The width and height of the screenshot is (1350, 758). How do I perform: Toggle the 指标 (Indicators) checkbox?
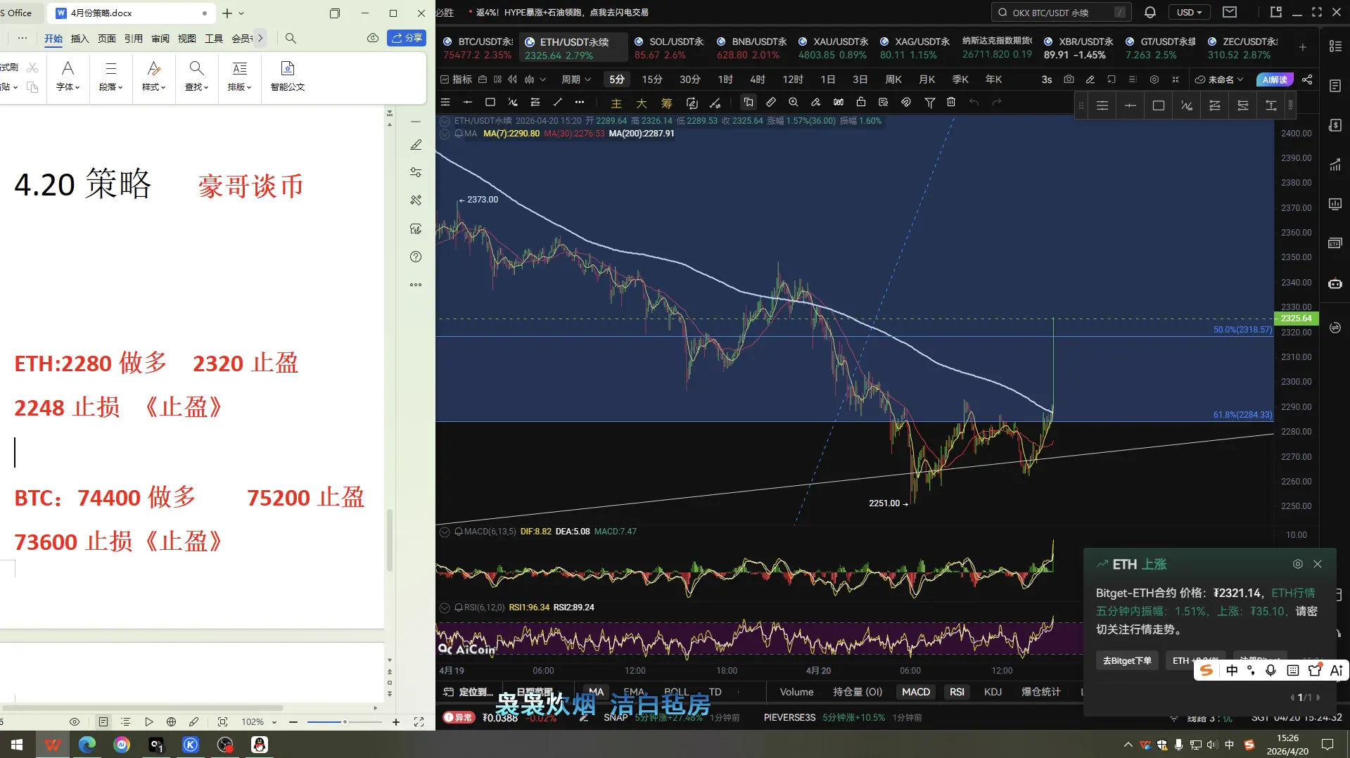[456, 79]
